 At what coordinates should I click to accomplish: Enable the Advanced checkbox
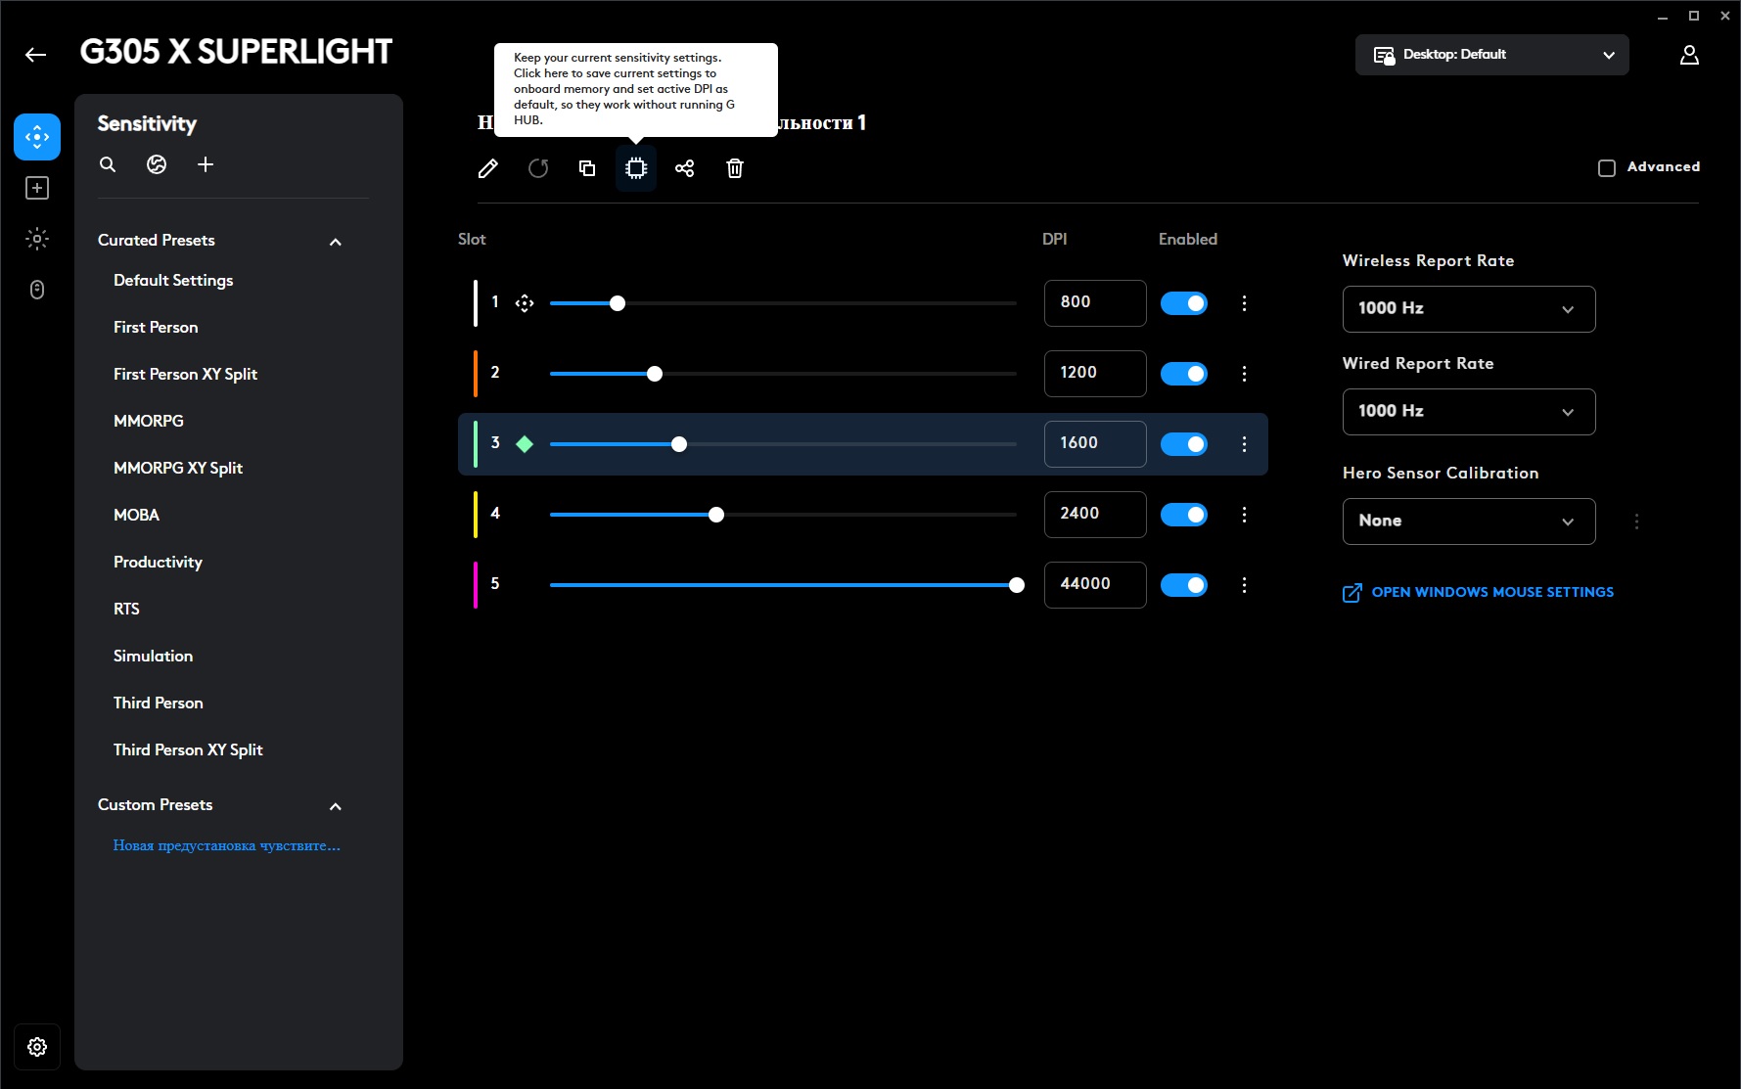1607,168
